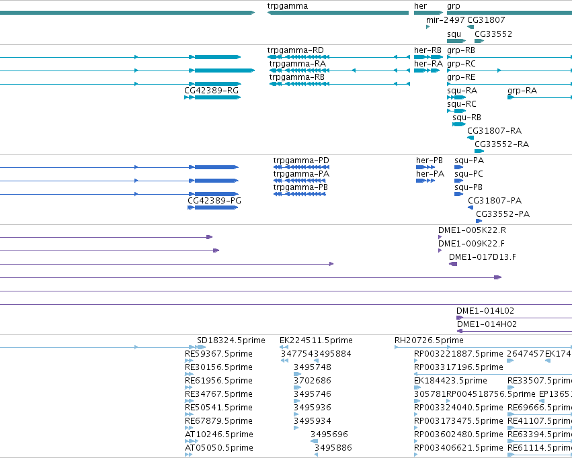
Task: Select the trpgamma-PB protein feature
Action: click(300, 194)
